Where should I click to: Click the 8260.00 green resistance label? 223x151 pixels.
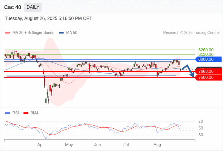tap(206, 50)
